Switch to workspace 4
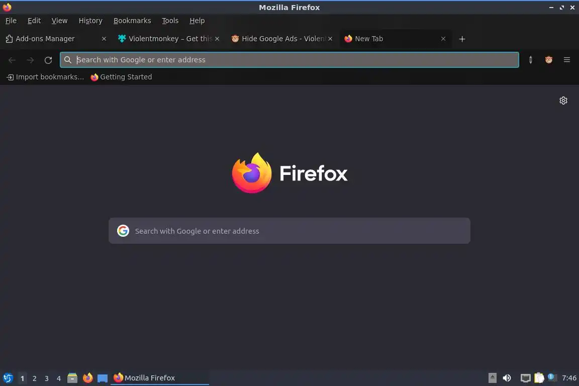This screenshot has width=579, height=386. click(59, 378)
